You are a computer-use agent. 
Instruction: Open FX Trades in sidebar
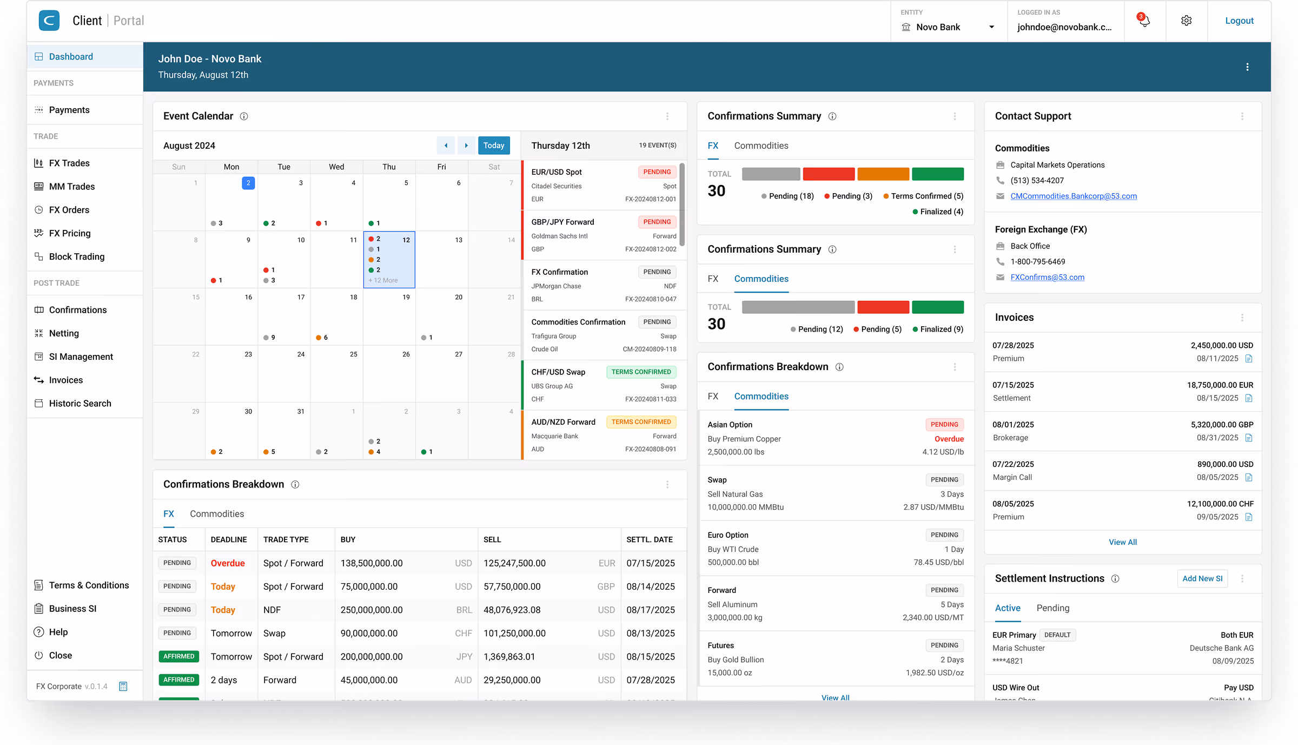(x=69, y=163)
